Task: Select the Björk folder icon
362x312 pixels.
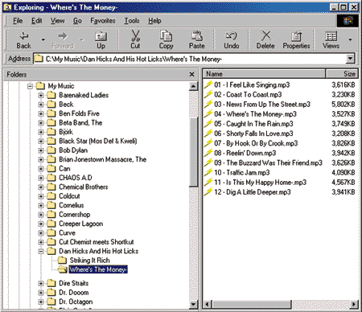Action: pos(51,132)
